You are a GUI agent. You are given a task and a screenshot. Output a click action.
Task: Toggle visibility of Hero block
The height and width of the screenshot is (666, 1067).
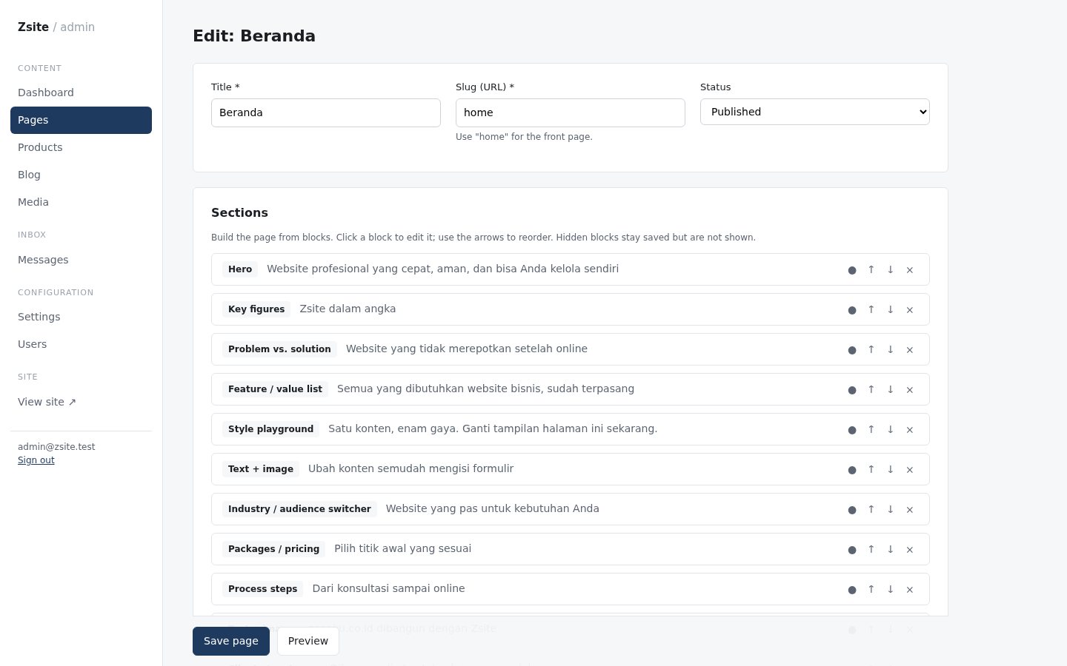(x=852, y=269)
